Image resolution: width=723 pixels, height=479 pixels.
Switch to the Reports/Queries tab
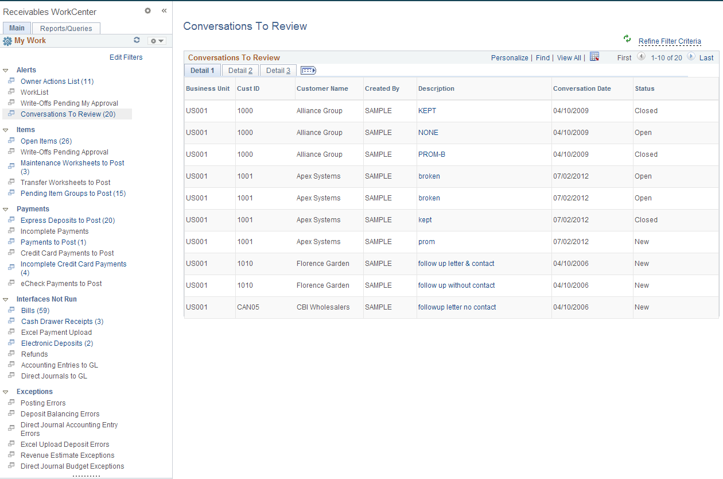(66, 28)
